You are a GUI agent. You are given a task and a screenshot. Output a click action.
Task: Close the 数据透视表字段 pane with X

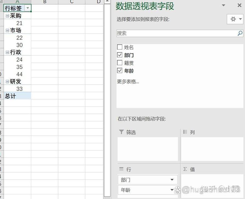(x=240, y=5)
